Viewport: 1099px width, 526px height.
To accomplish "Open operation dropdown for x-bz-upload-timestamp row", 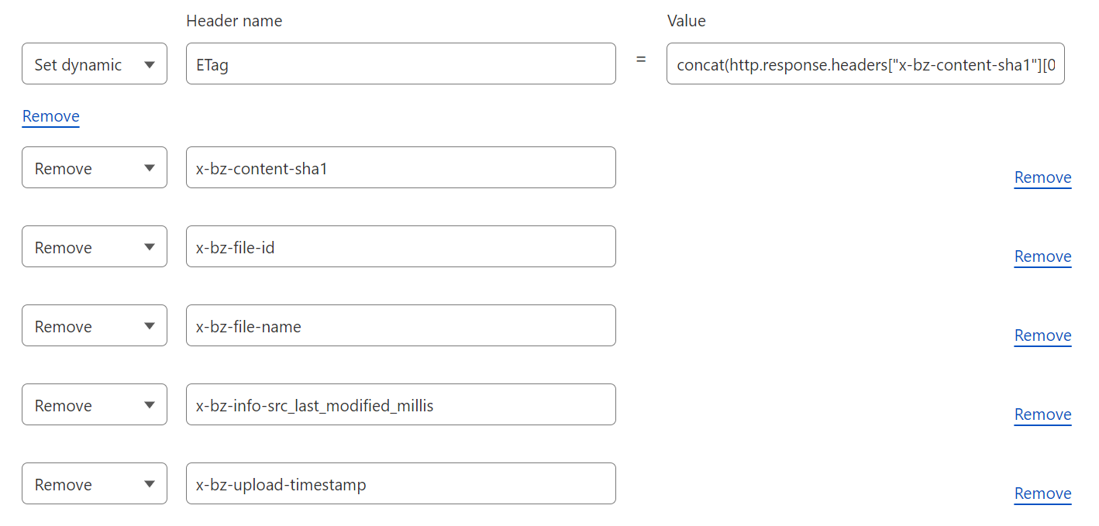I will pos(94,484).
